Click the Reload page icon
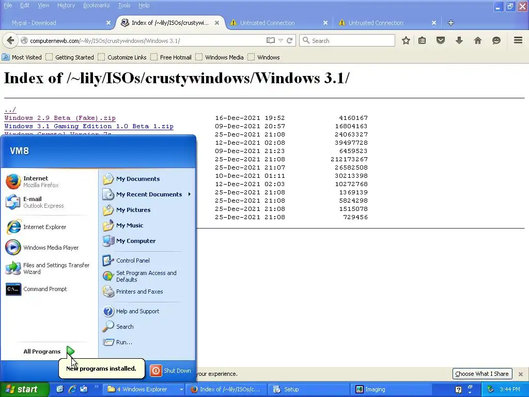 coord(289,40)
